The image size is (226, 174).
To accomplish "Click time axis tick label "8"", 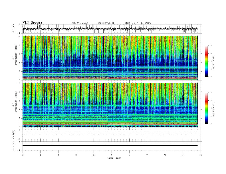I will coord(165,155).
